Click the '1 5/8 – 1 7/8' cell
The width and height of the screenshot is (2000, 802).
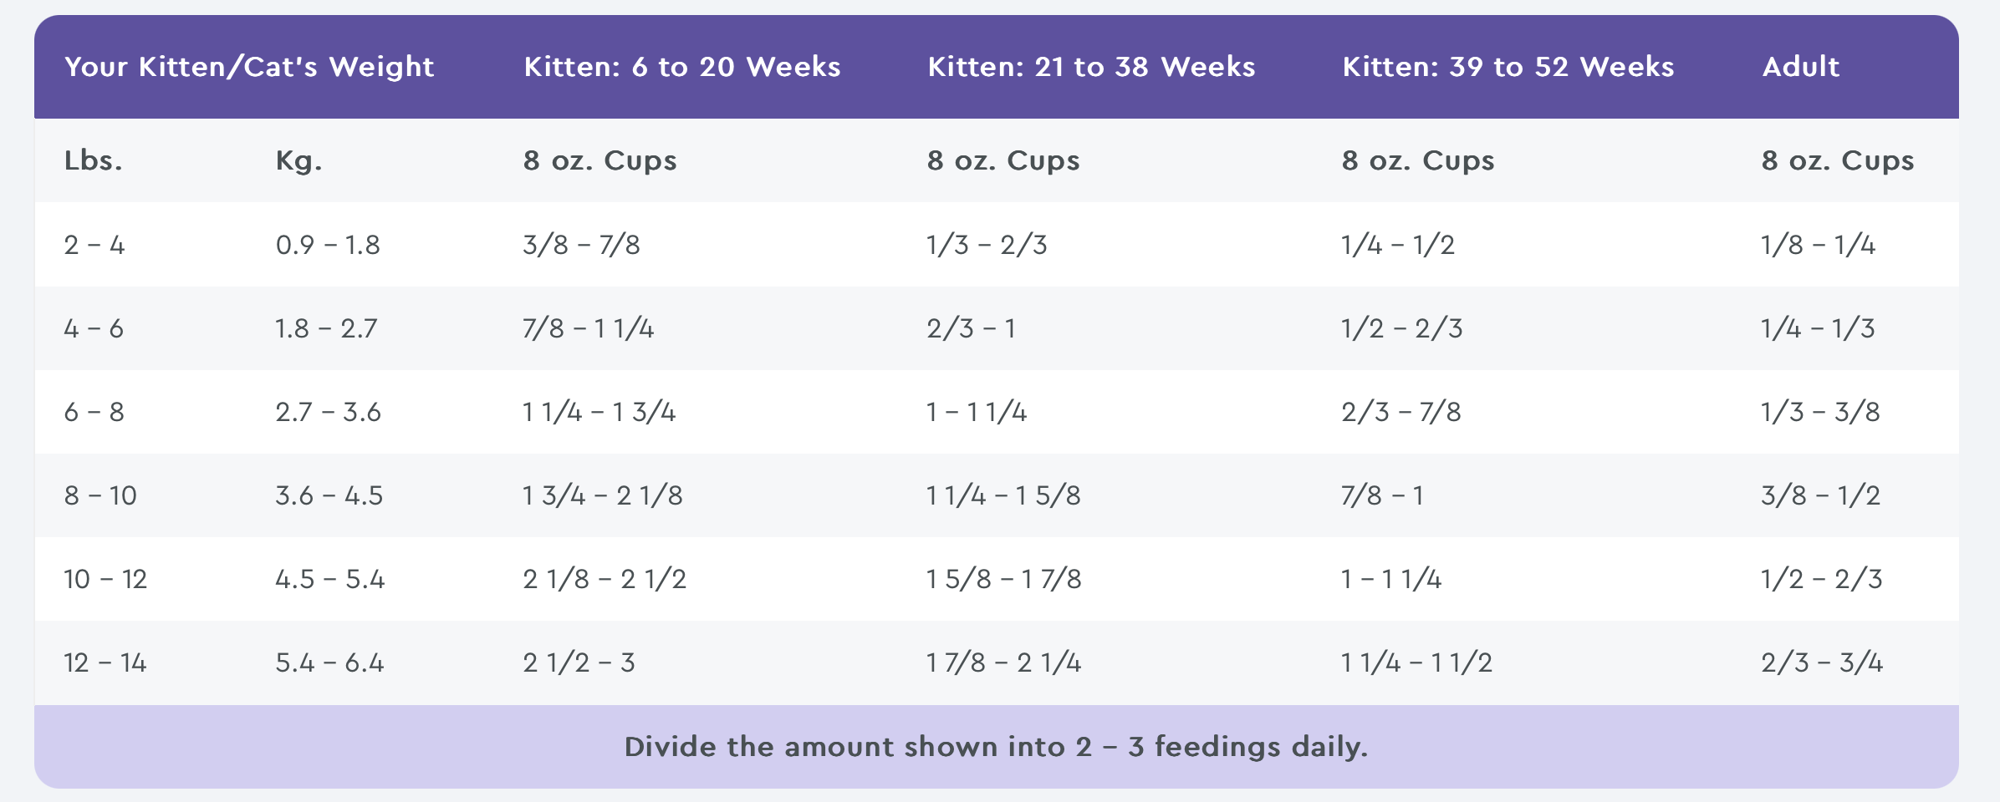pos(1003,579)
